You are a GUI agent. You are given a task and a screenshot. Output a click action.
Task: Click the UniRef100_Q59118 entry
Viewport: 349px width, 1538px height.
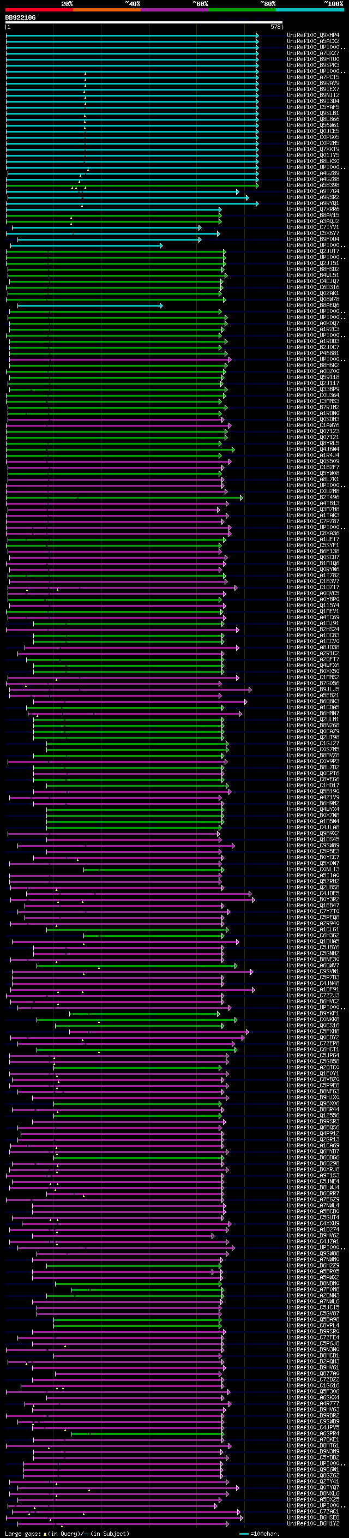313,378
